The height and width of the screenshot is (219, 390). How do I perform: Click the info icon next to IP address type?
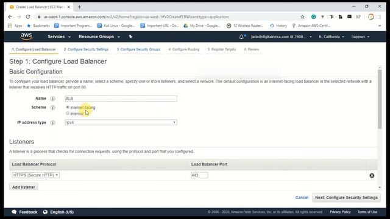click(53, 122)
